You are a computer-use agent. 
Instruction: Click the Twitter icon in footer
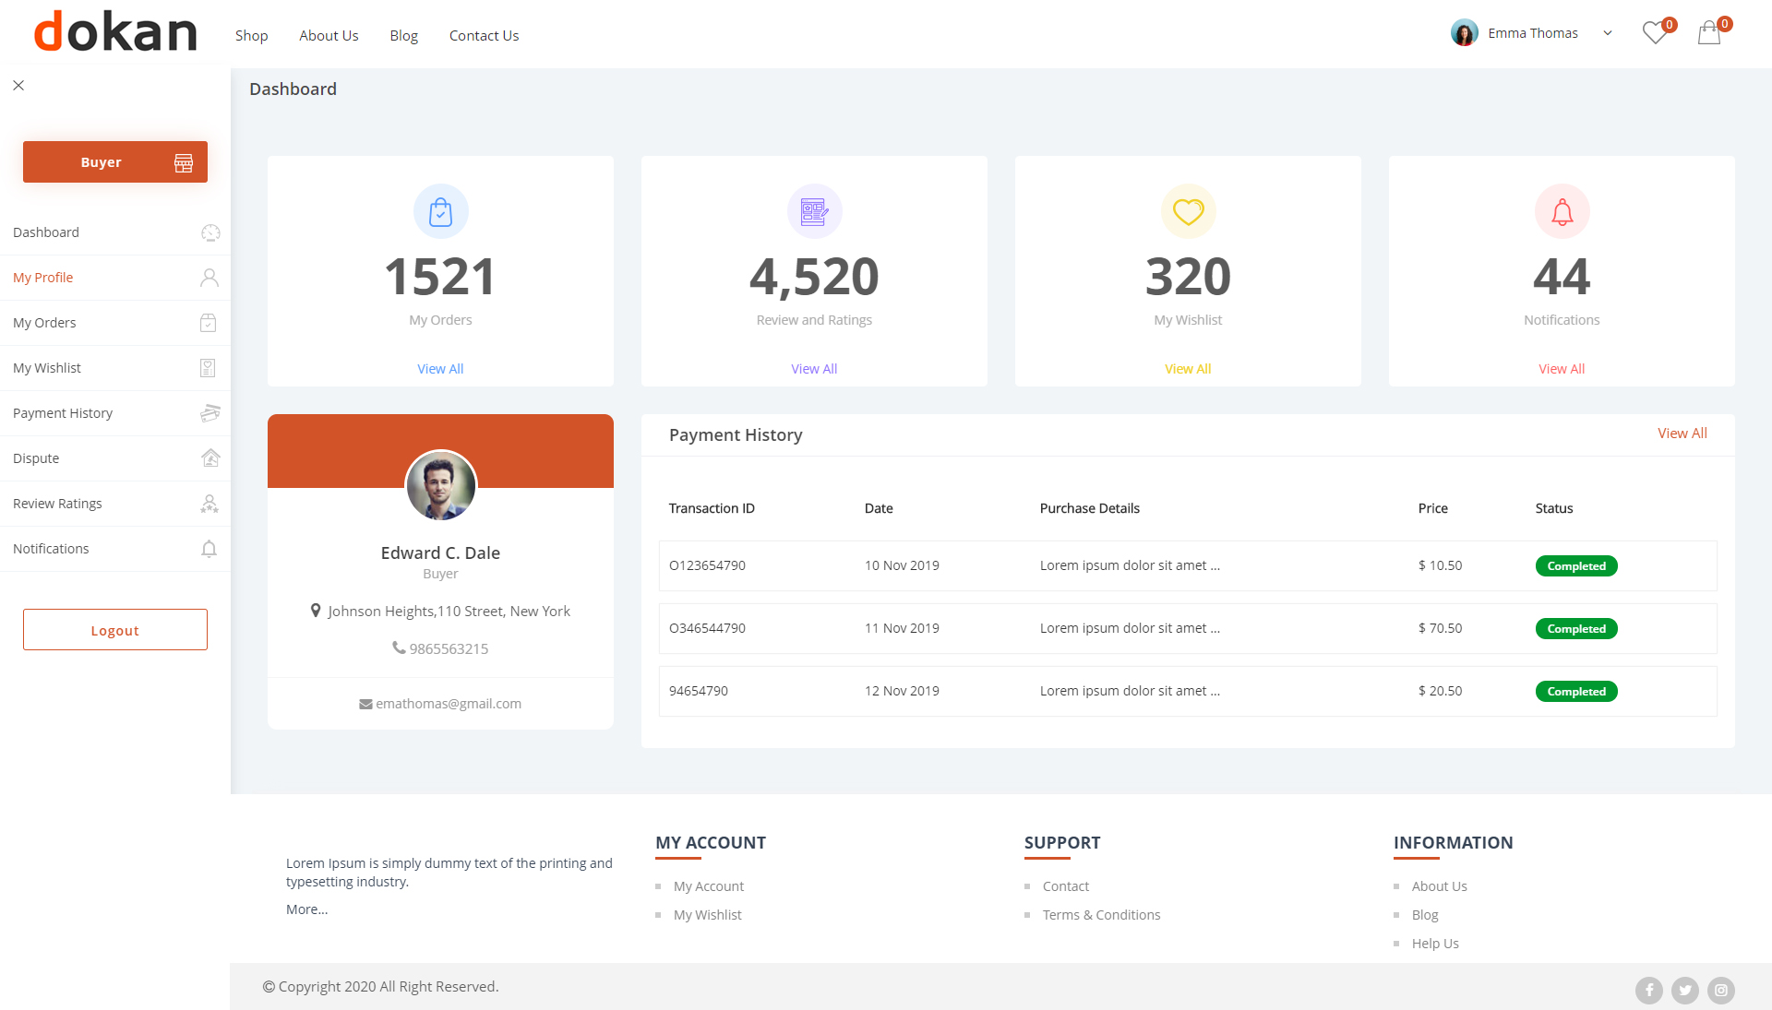1685,991
